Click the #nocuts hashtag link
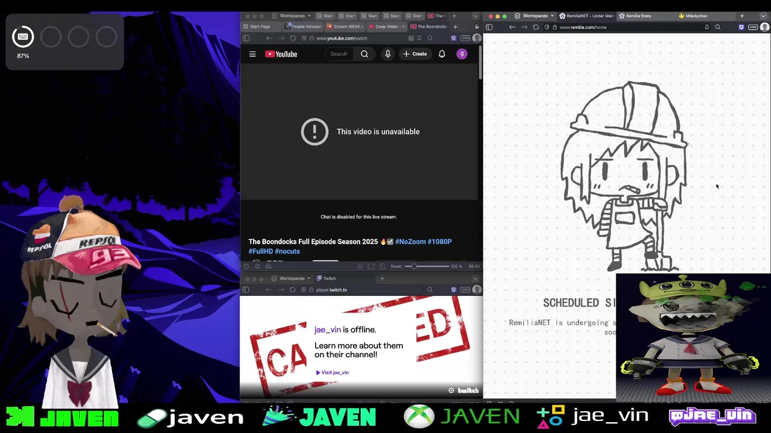 tap(287, 251)
